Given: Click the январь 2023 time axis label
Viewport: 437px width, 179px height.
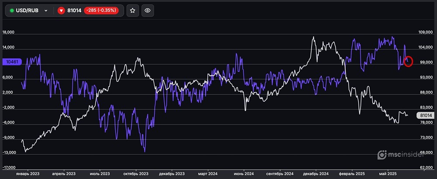Looking at the screenshot, I should click(28, 174).
